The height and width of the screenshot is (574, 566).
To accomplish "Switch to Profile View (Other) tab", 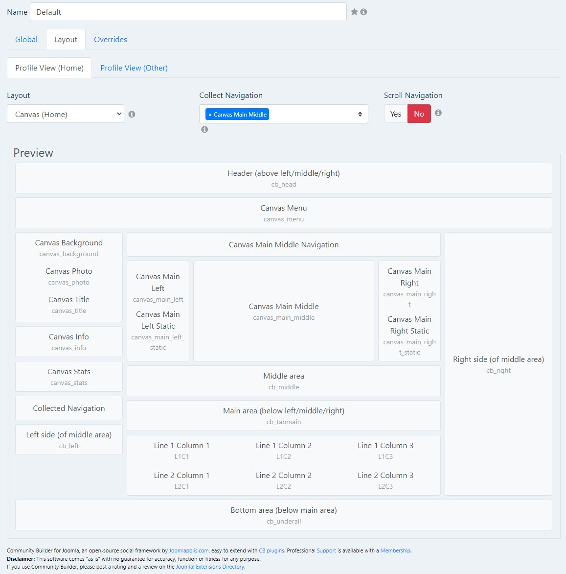I will 134,68.
